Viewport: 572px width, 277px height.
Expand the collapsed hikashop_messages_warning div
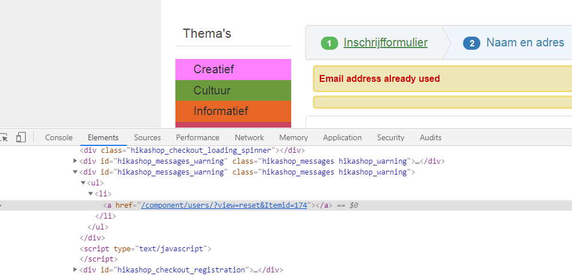pyautogui.click(x=75, y=161)
